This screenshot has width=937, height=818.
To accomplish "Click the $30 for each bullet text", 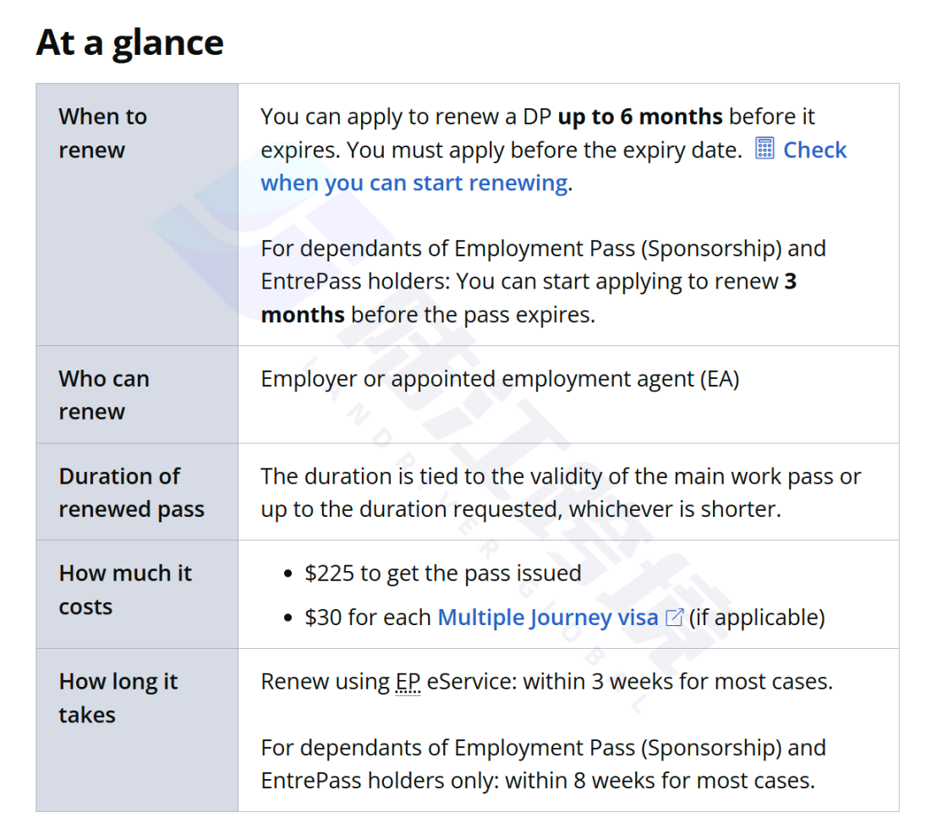I will (x=368, y=617).
